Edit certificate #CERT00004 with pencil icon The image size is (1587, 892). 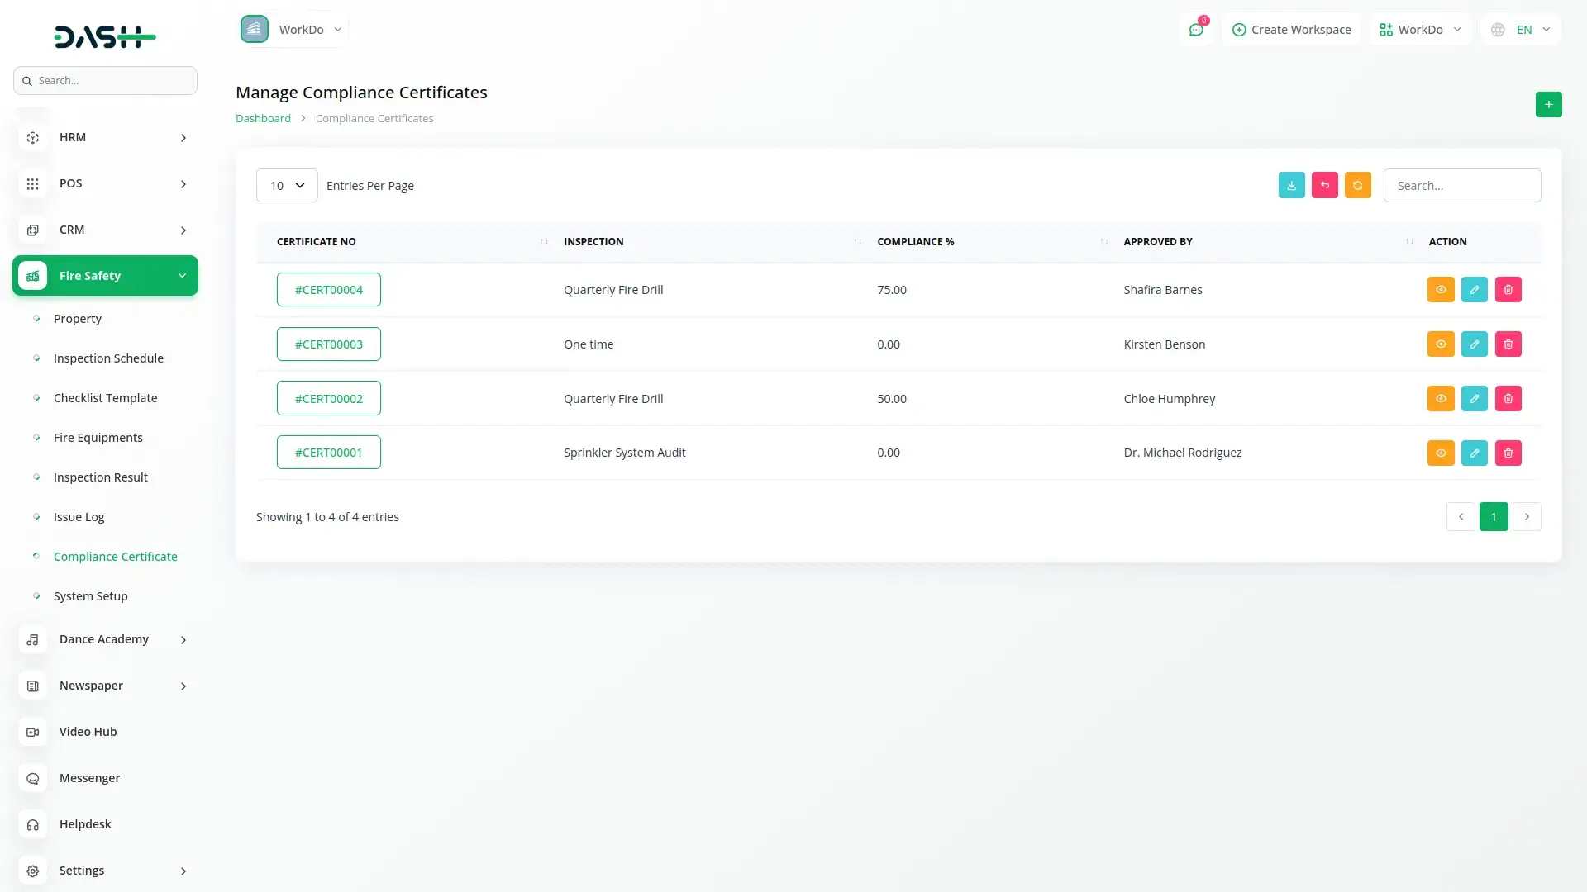click(1474, 290)
